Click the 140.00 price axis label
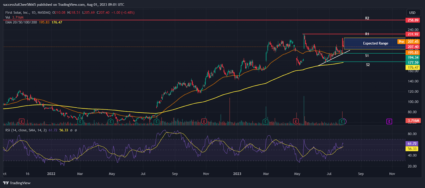The width and height of the screenshot is (425, 188). [413, 81]
